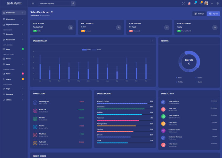Toggle the Profits legend in chart
This screenshot has width=222, height=158.
tap(96, 50)
